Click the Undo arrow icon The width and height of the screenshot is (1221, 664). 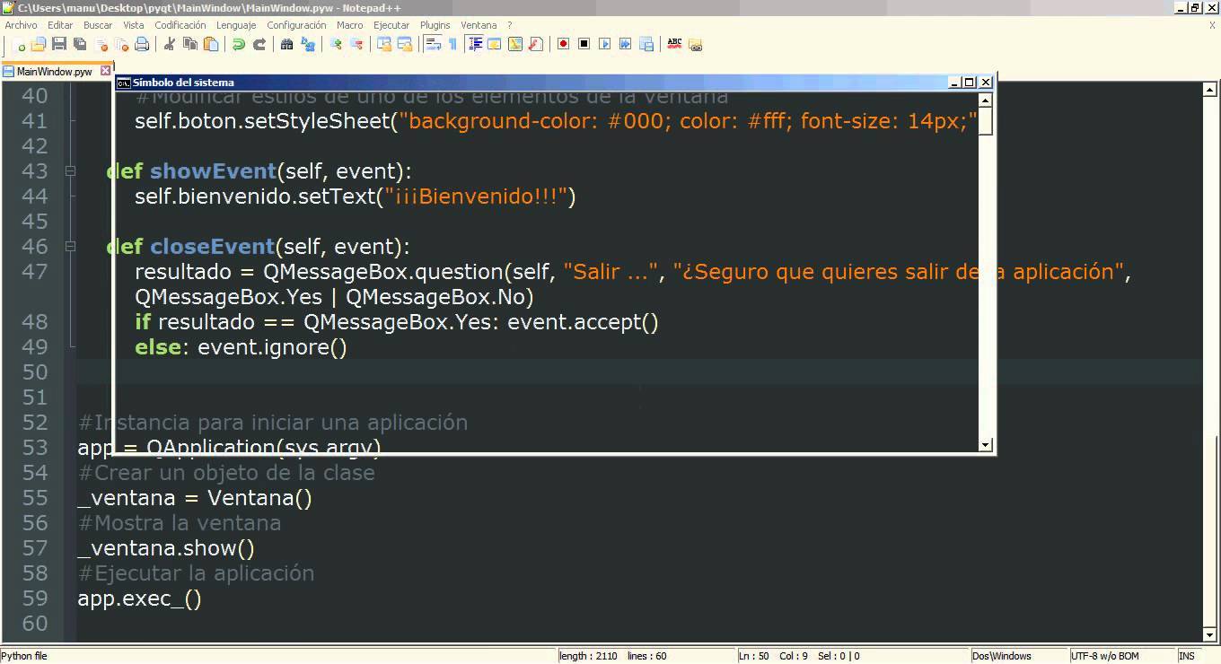click(x=239, y=44)
